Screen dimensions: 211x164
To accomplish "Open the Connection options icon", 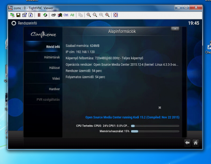I will 24,15.
